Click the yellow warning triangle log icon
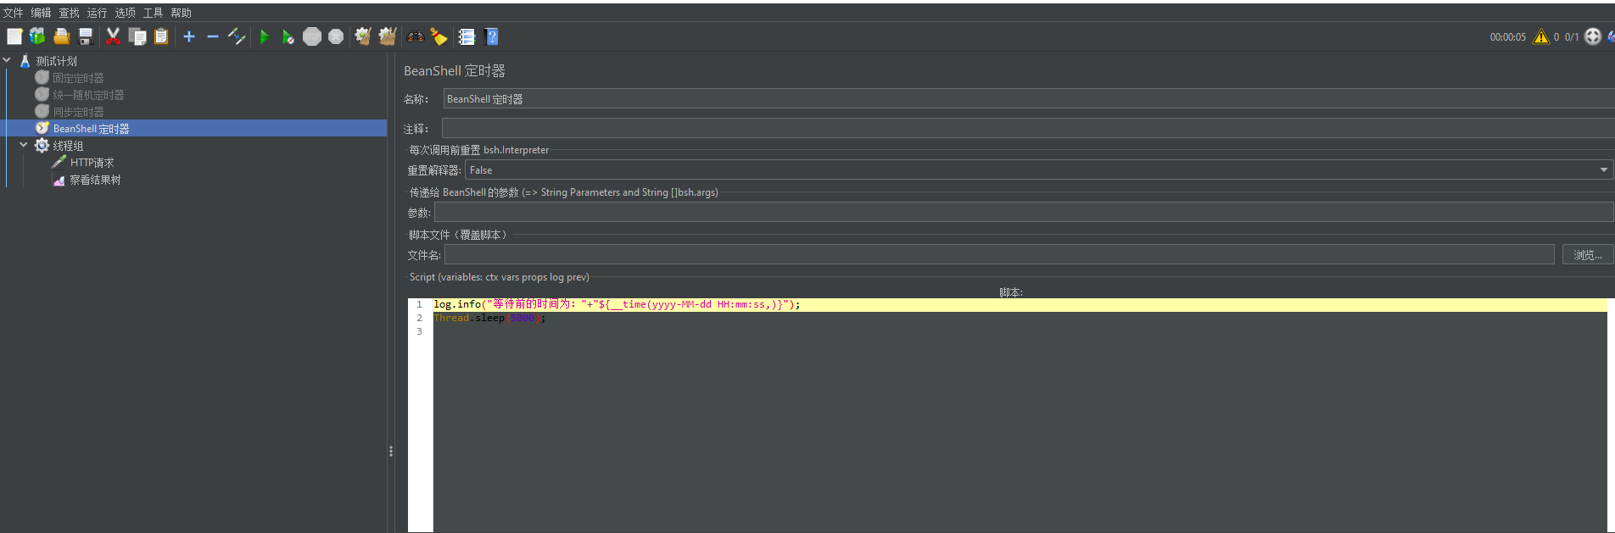Screen dimensions: 1615x533 coord(1541,36)
